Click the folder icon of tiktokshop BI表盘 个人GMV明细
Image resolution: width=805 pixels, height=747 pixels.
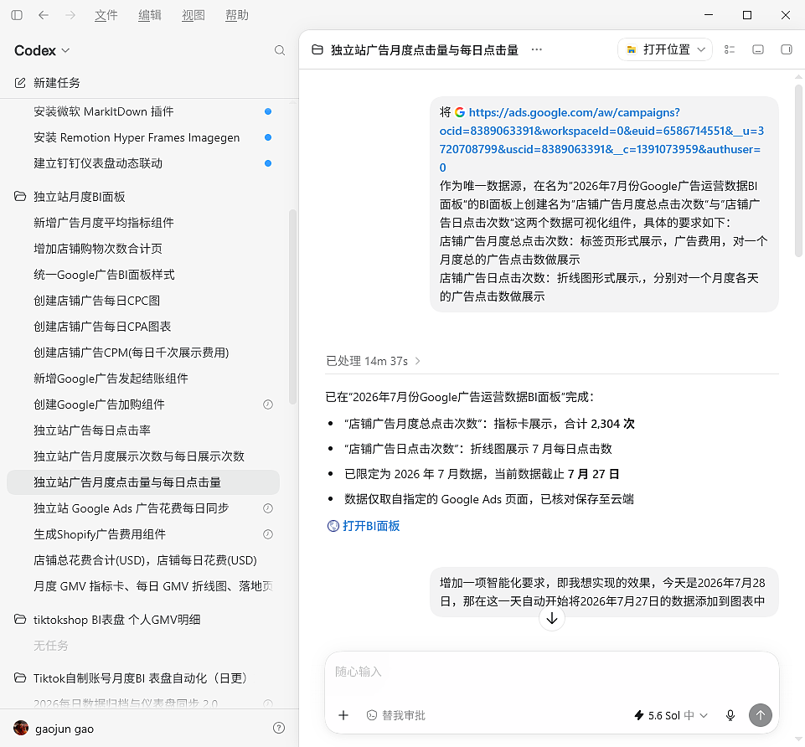click(20, 619)
